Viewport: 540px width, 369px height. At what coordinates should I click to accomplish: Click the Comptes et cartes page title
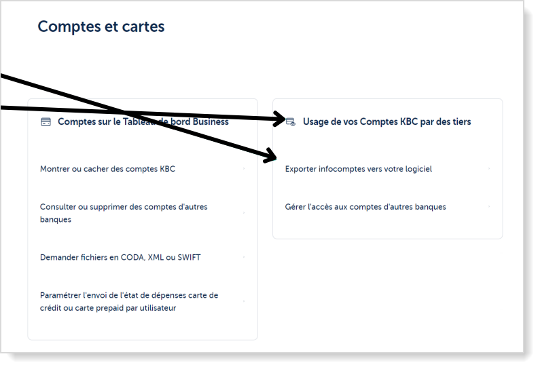tap(101, 26)
